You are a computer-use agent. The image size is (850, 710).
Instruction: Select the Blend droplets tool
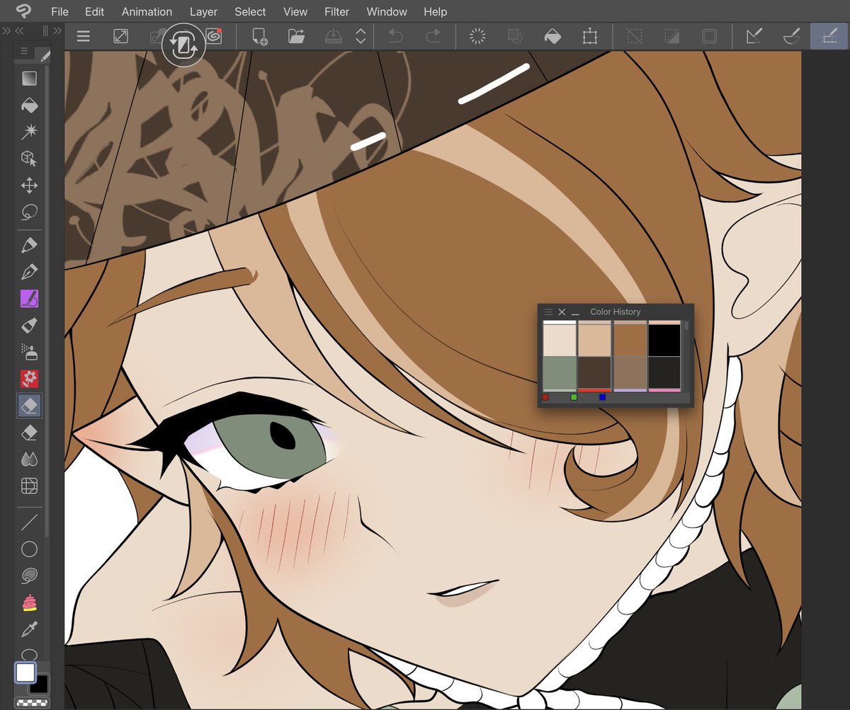click(x=29, y=459)
